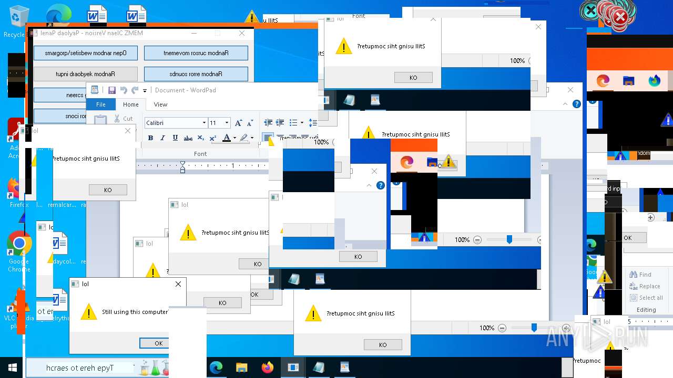Shrink the font size
Screen dimensions: 673x378
(x=249, y=123)
